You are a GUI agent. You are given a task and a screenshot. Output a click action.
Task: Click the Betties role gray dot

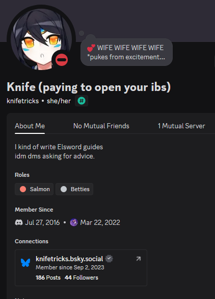click(x=64, y=189)
